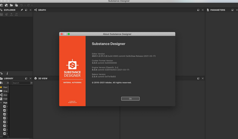238x139 pixels.
Task: Click the 'Bakers Version' label
Action: pos(99,74)
